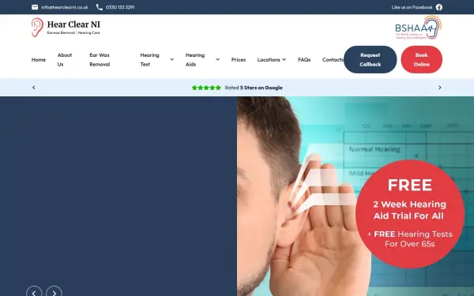The image size is (474, 296).
Task: Click the man cupping ear hero image
Action: 355,197
